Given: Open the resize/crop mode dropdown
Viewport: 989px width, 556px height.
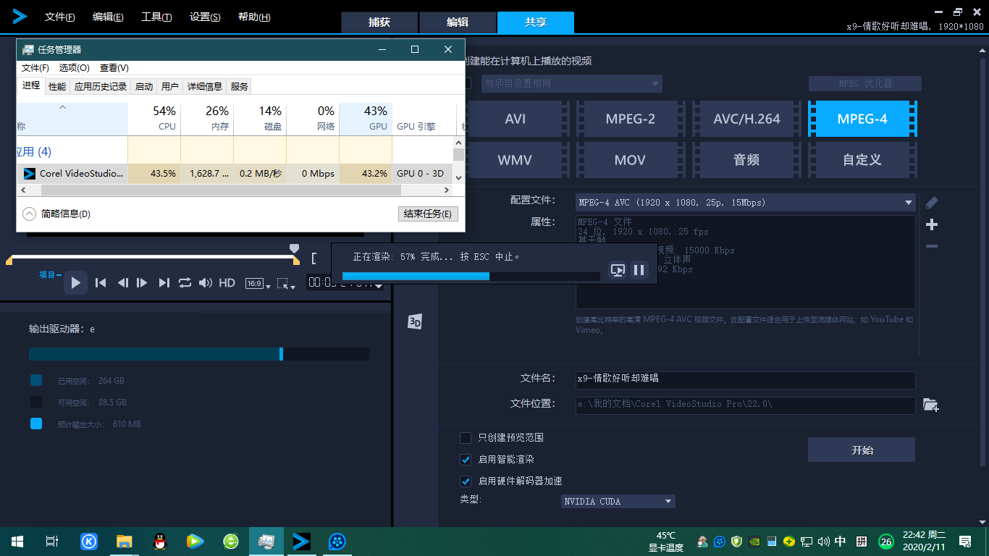Looking at the screenshot, I should pyautogui.click(x=286, y=284).
